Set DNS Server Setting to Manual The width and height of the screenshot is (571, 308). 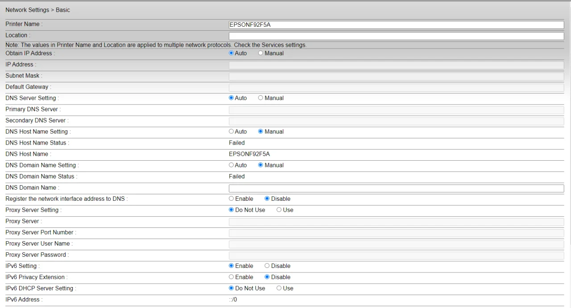[261, 98]
